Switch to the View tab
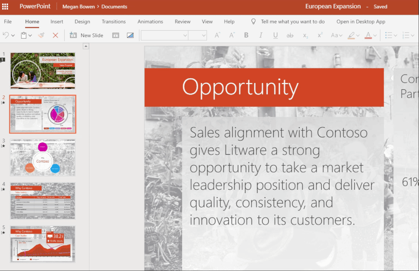 click(207, 22)
